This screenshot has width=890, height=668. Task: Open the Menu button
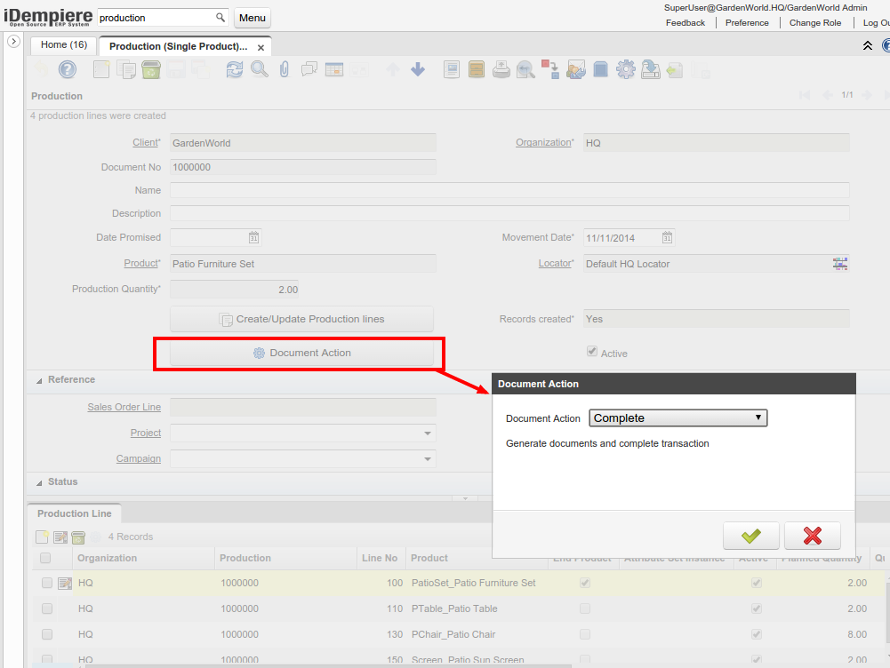(x=253, y=18)
